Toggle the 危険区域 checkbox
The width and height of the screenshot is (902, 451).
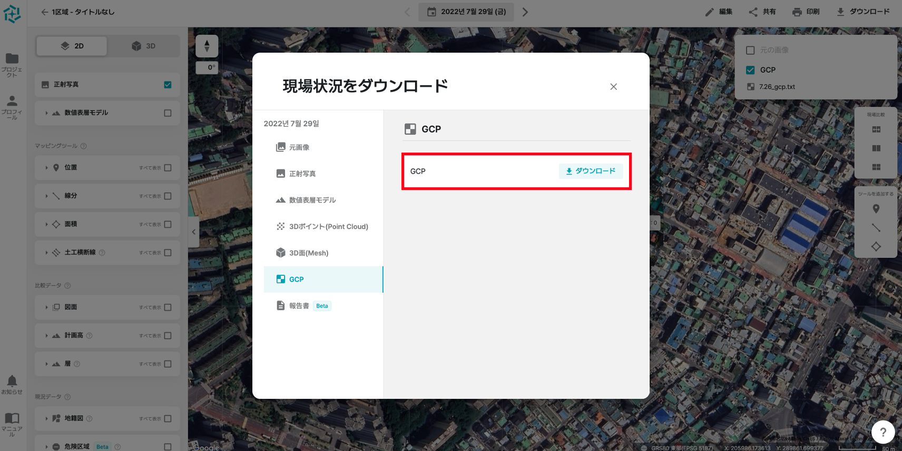(x=168, y=447)
